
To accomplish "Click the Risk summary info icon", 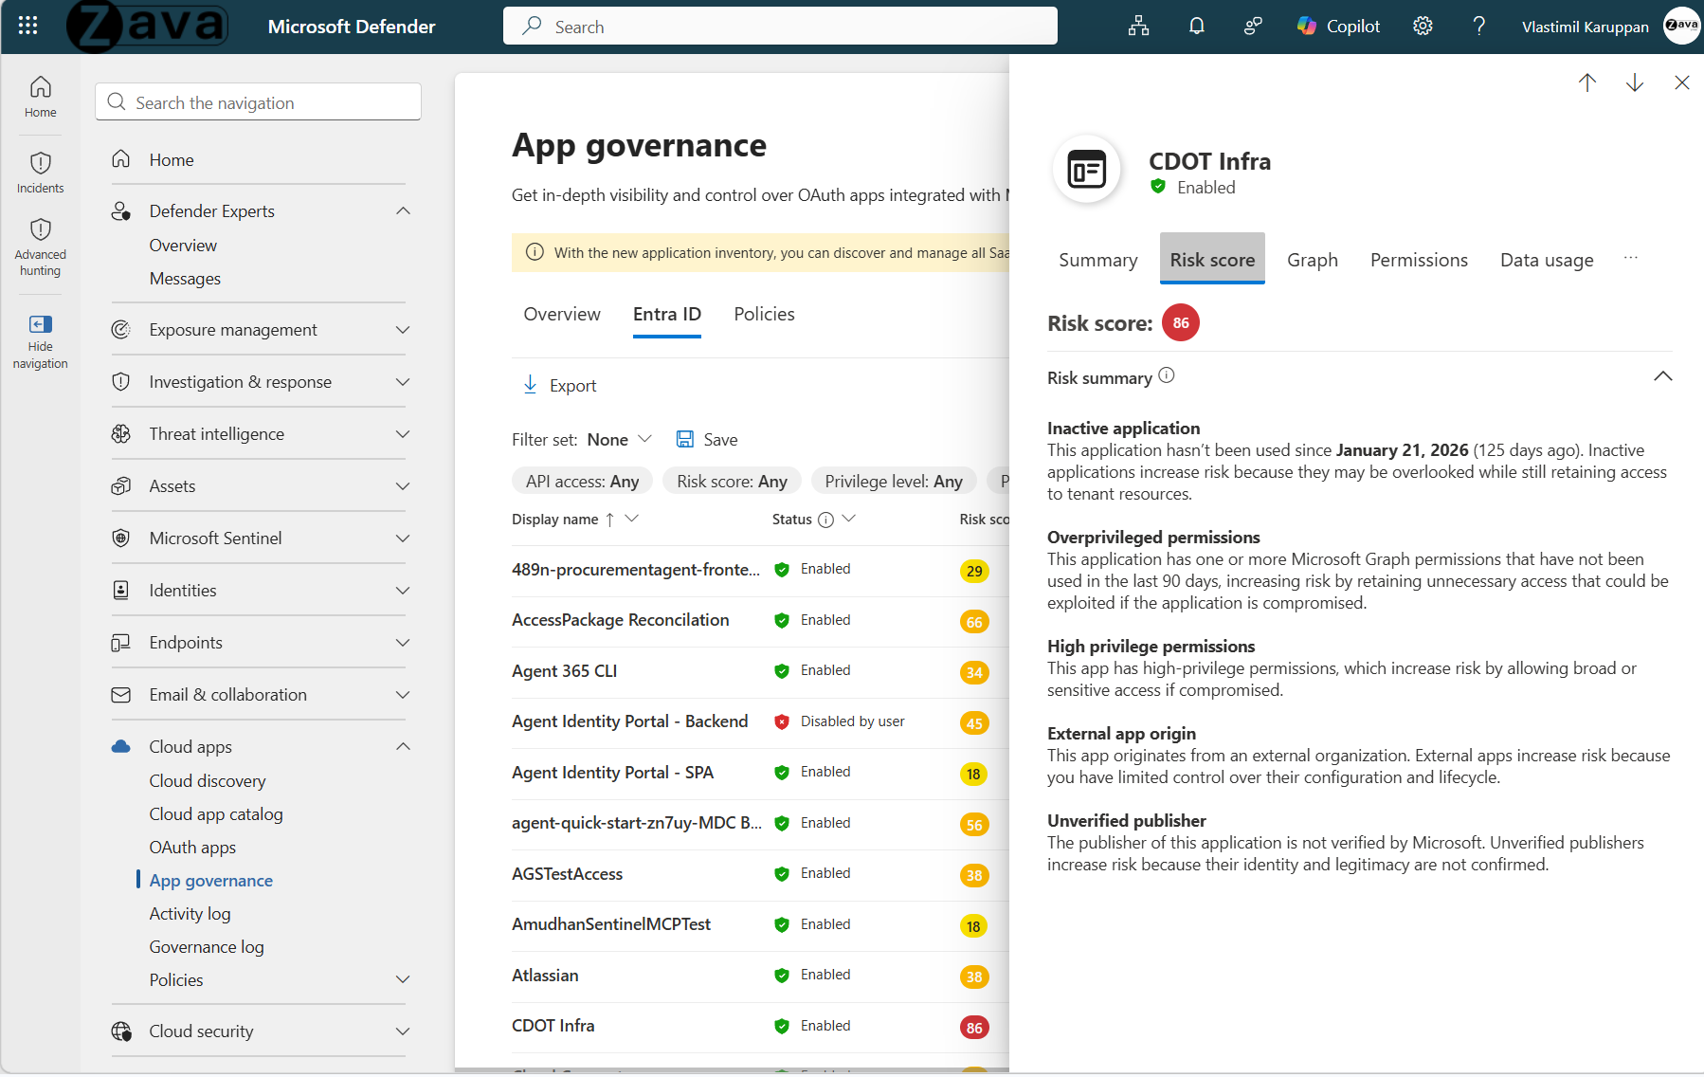I will click(x=1167, y=375).
